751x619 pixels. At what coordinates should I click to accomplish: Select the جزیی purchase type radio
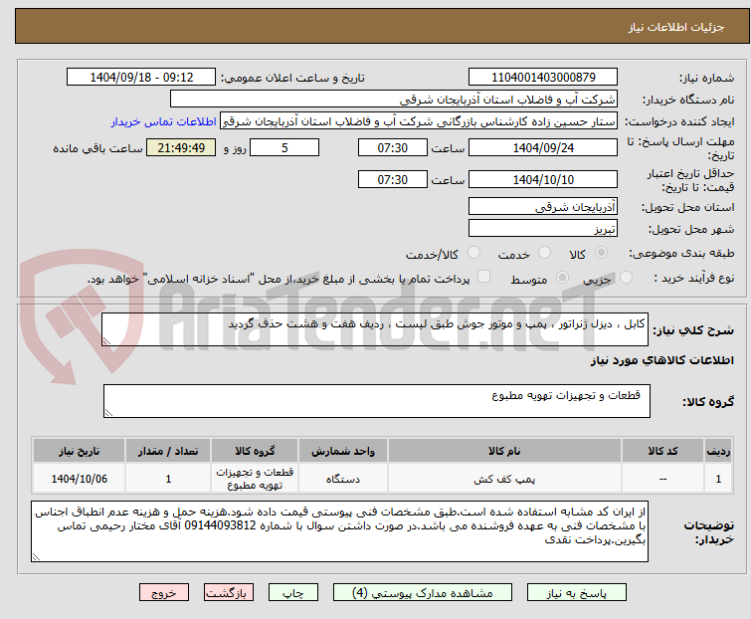[626, 278]
